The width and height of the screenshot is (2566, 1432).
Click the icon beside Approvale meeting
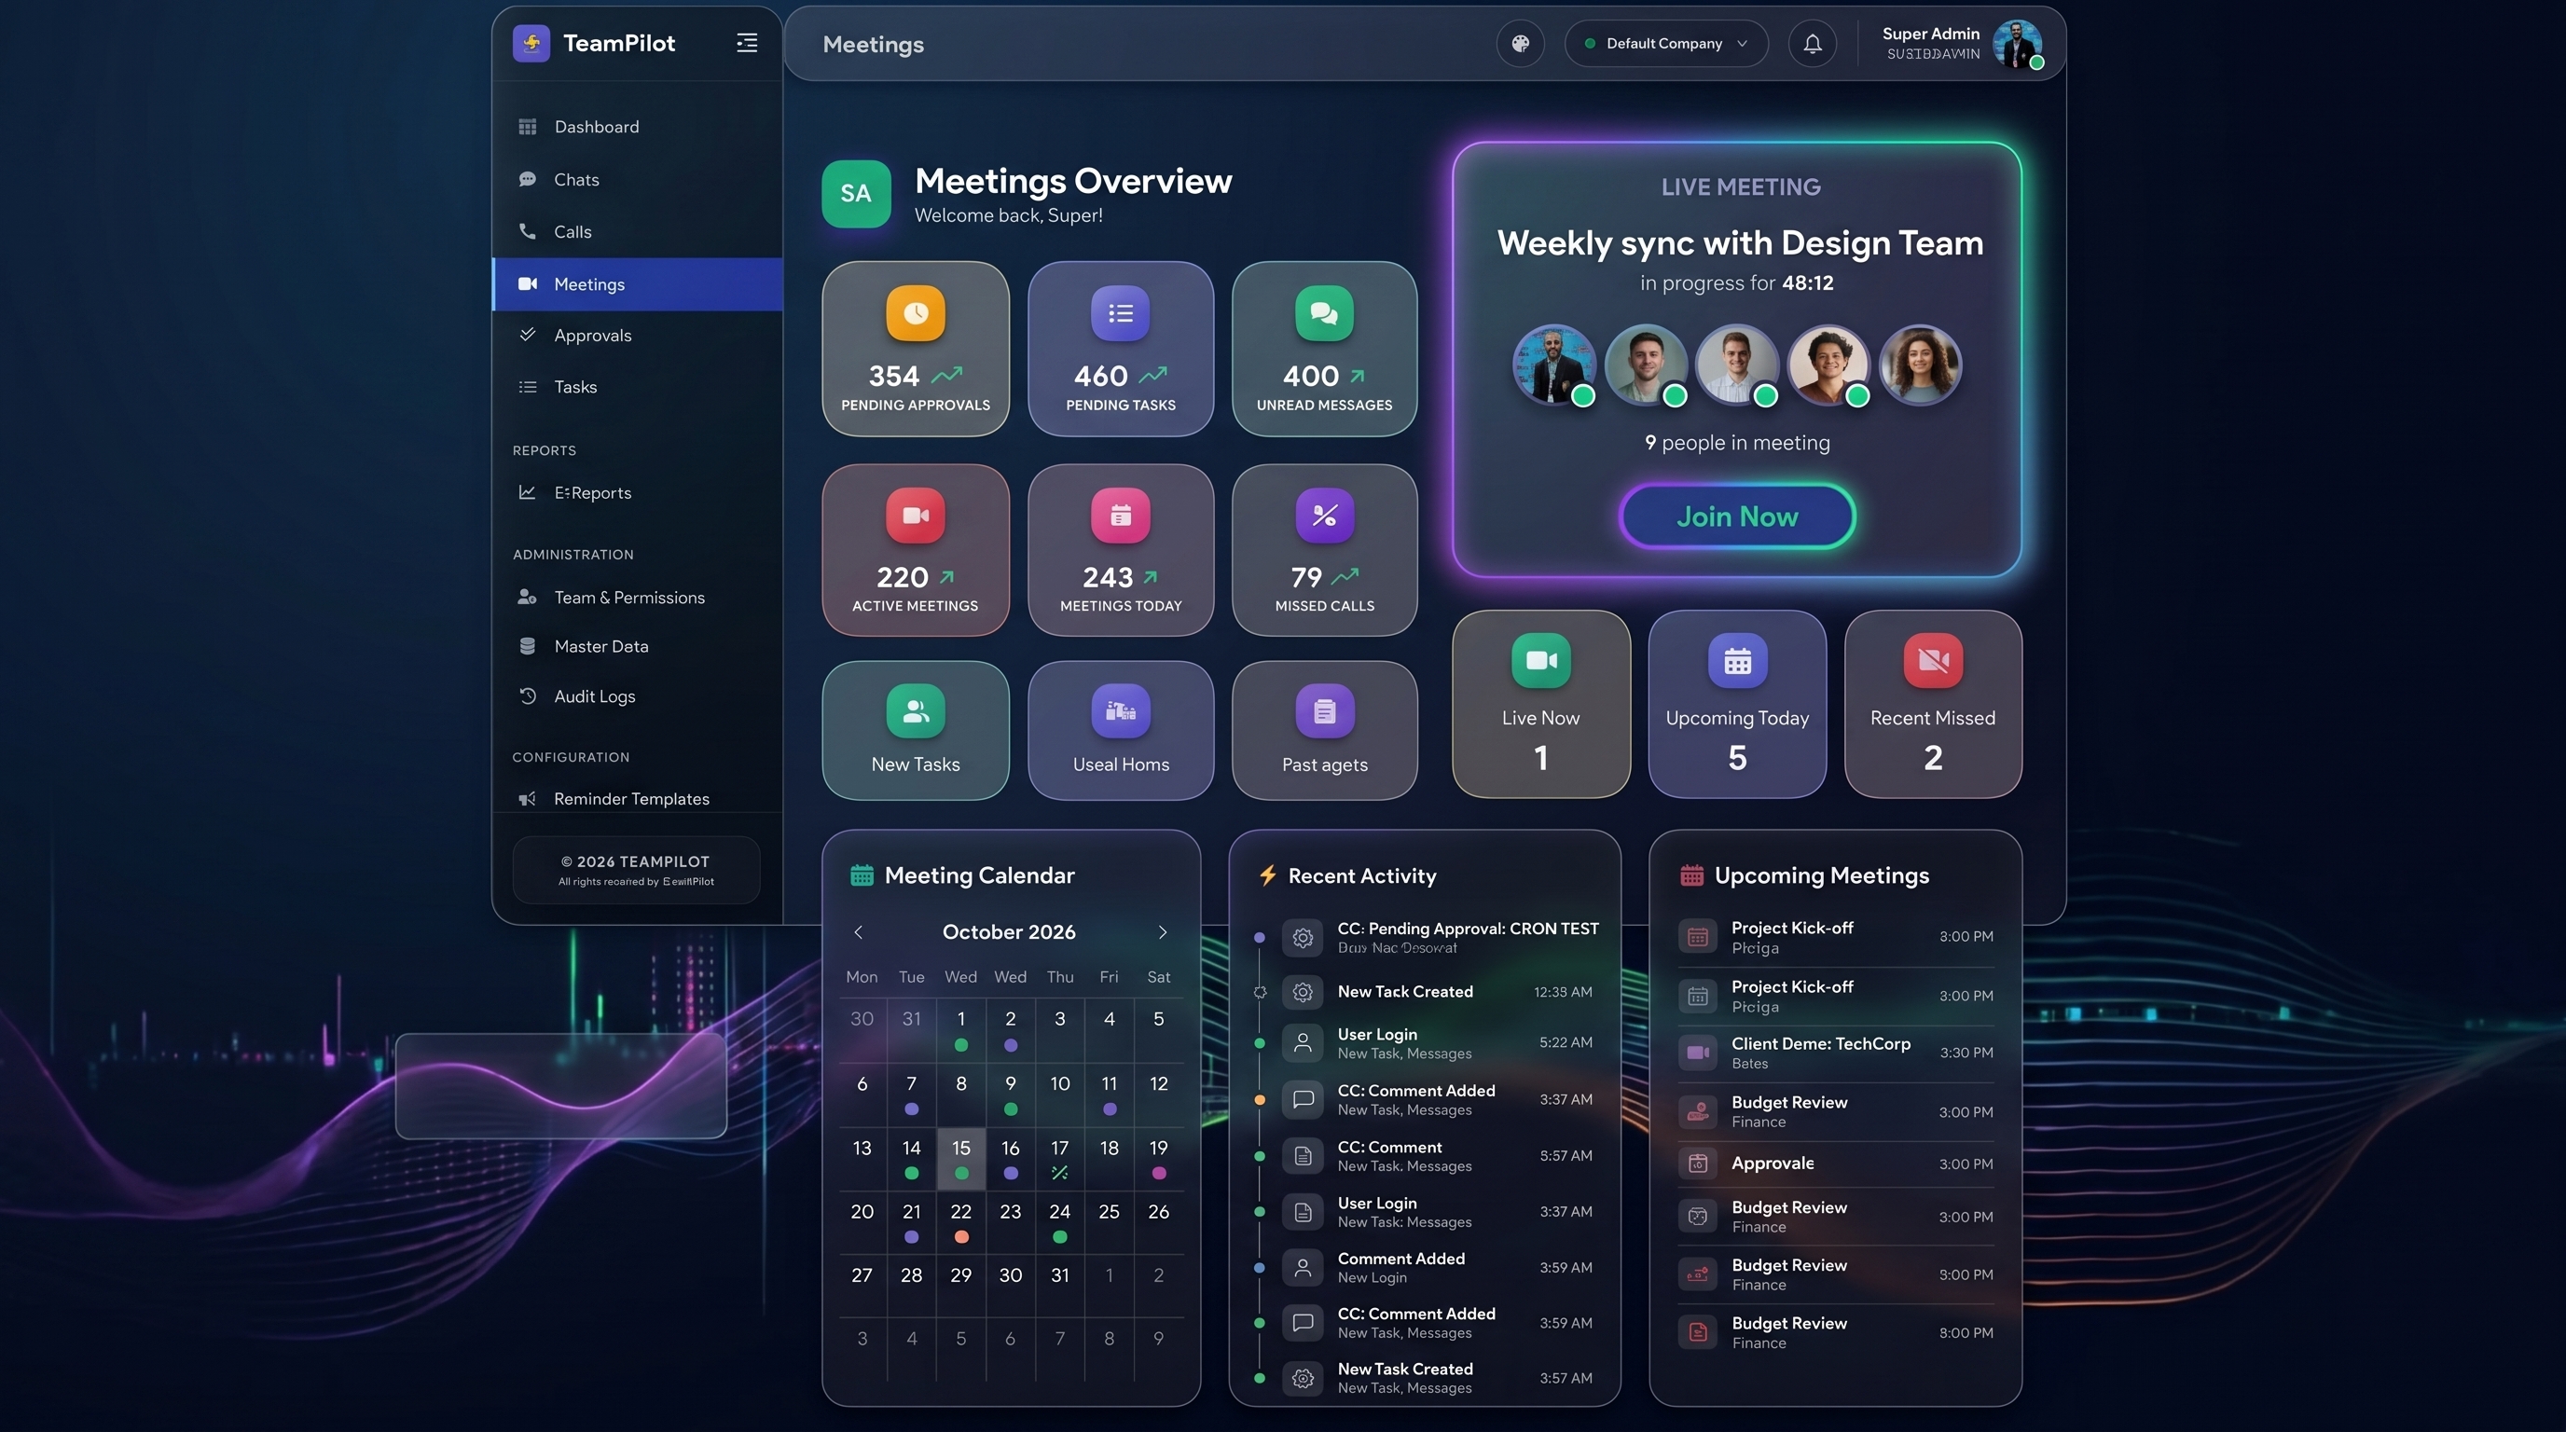click(x=1697, y=1163)
